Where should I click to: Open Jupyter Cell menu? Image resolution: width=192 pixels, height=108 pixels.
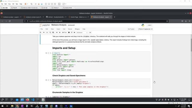[x=64, y=29]
